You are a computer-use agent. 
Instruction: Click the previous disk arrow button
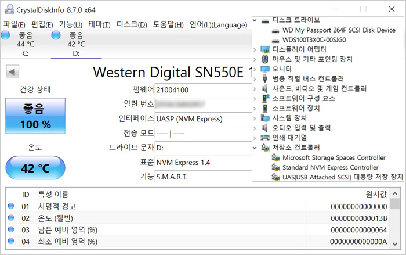pyautogui.click(x=12, y=71)
